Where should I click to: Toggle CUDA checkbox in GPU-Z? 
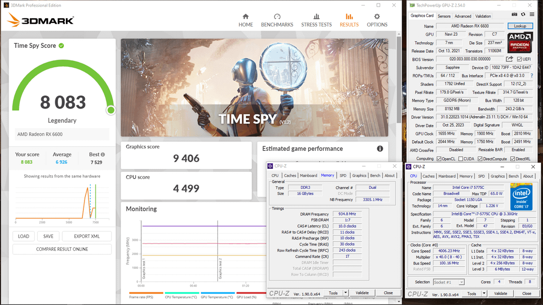(x=461, y=159)
